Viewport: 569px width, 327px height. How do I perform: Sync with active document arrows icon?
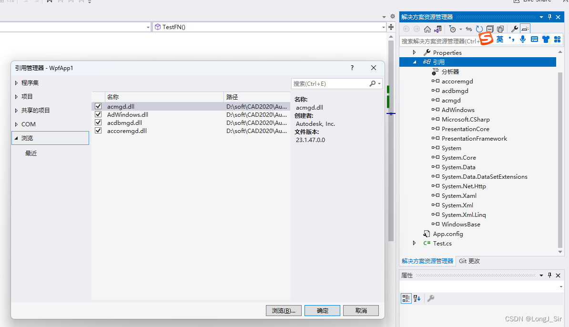coord(469,29)
